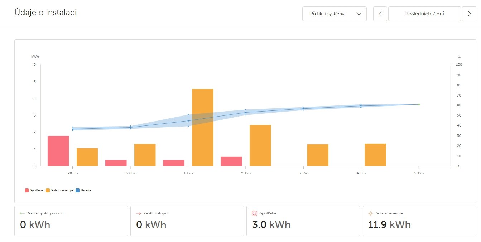Go to previous period with left chevron
The image size is (481, 242).
pyautogui.click(x=380, y=14)
